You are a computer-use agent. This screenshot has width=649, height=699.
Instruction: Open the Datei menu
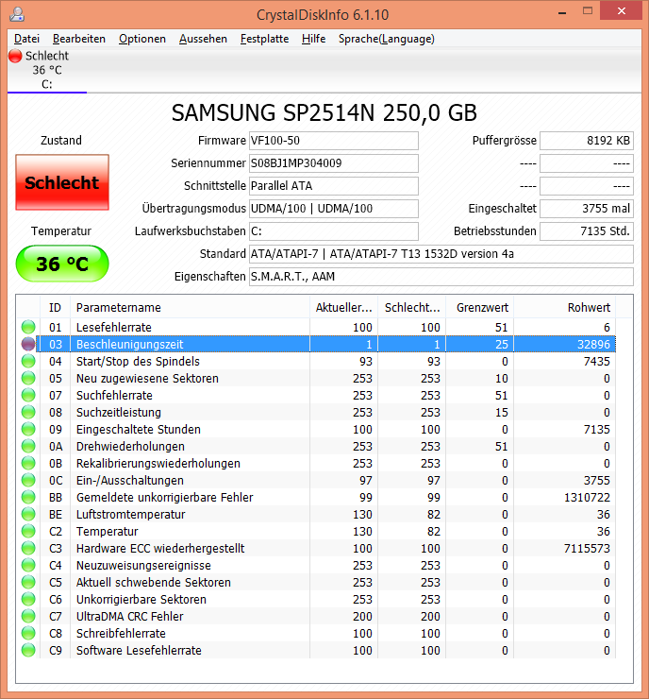pyautogui.click(x=26, y=39)
